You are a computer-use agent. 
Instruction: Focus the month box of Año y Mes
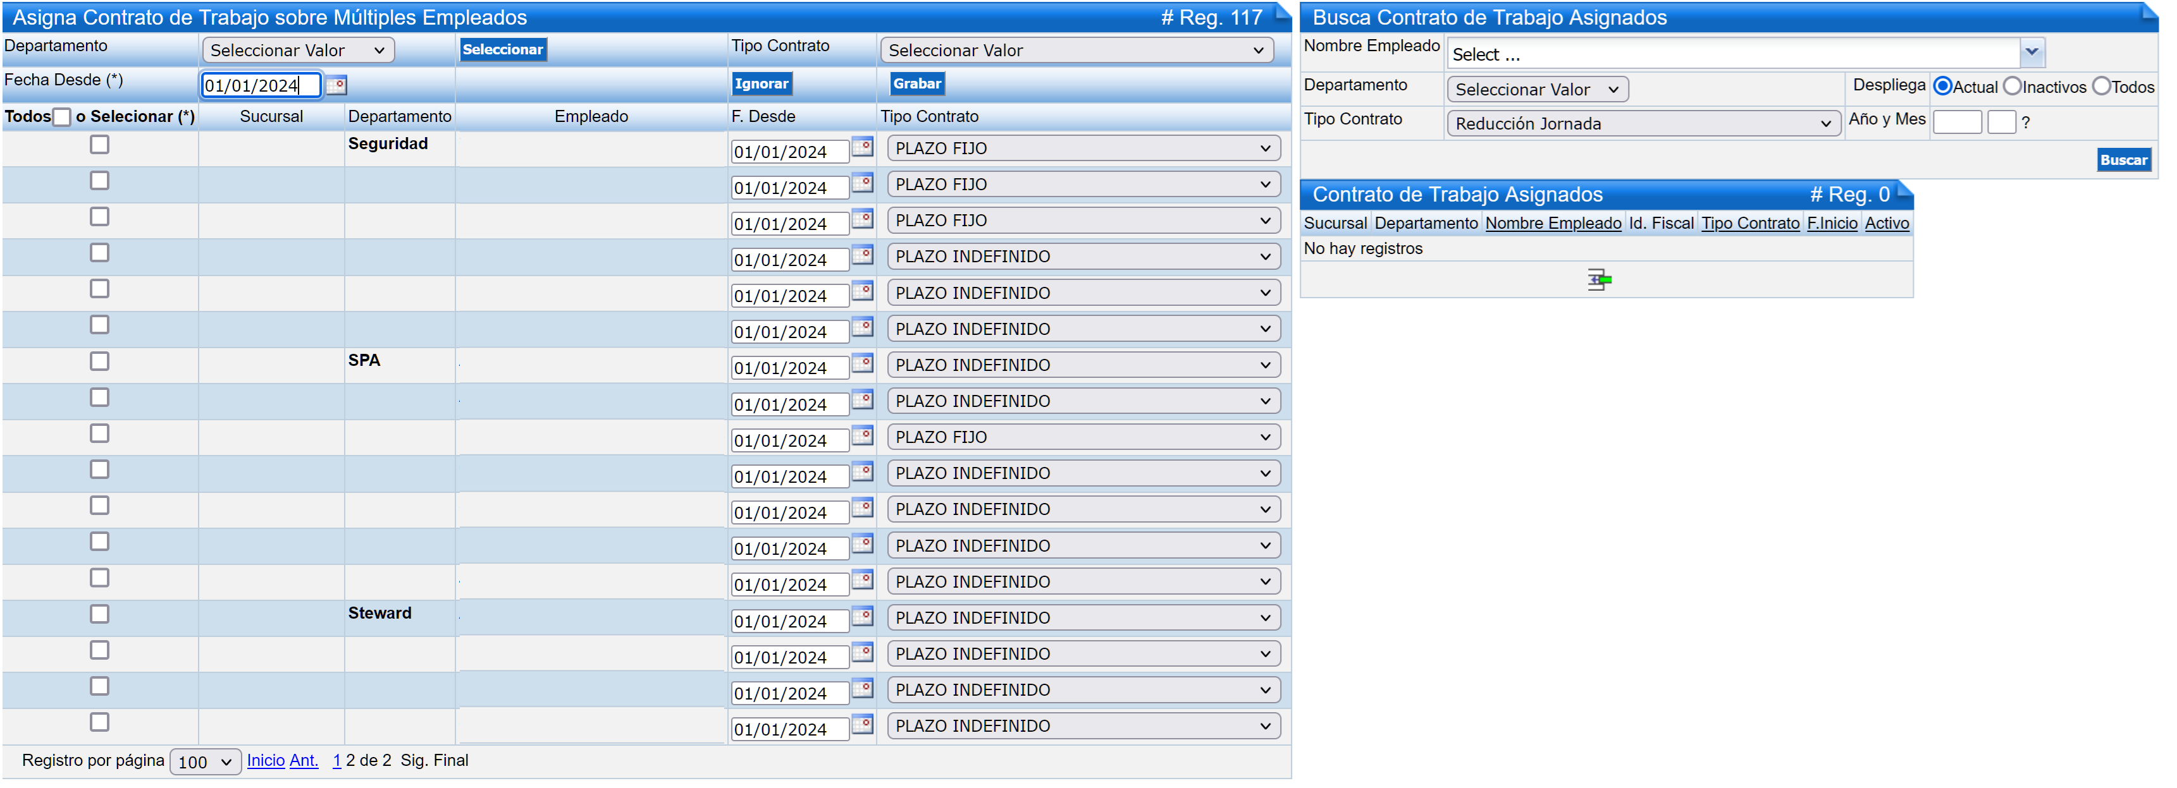tap(2001, 123)
